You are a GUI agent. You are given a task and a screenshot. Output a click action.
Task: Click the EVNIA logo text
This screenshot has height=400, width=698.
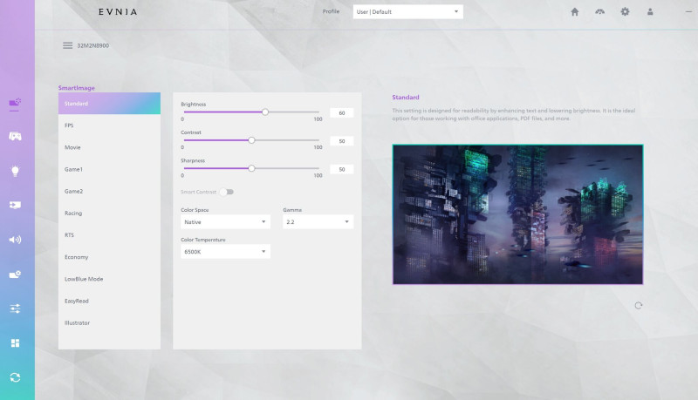click(118, 12)
